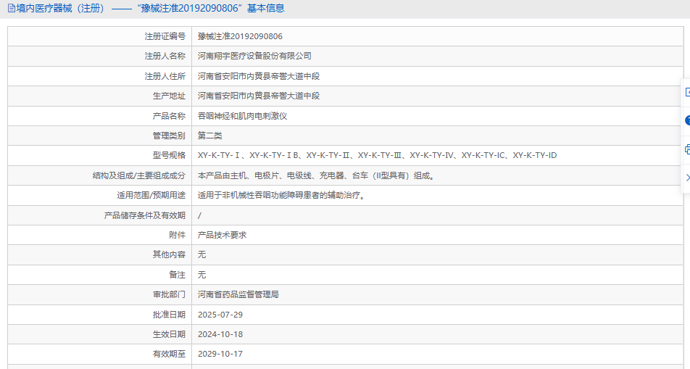690x369 pixels.
Task: Click the printer icon on right sidebar
Action: coord(687,150)
